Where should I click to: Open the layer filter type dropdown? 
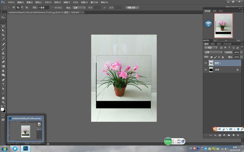click(x=211, y=47)
